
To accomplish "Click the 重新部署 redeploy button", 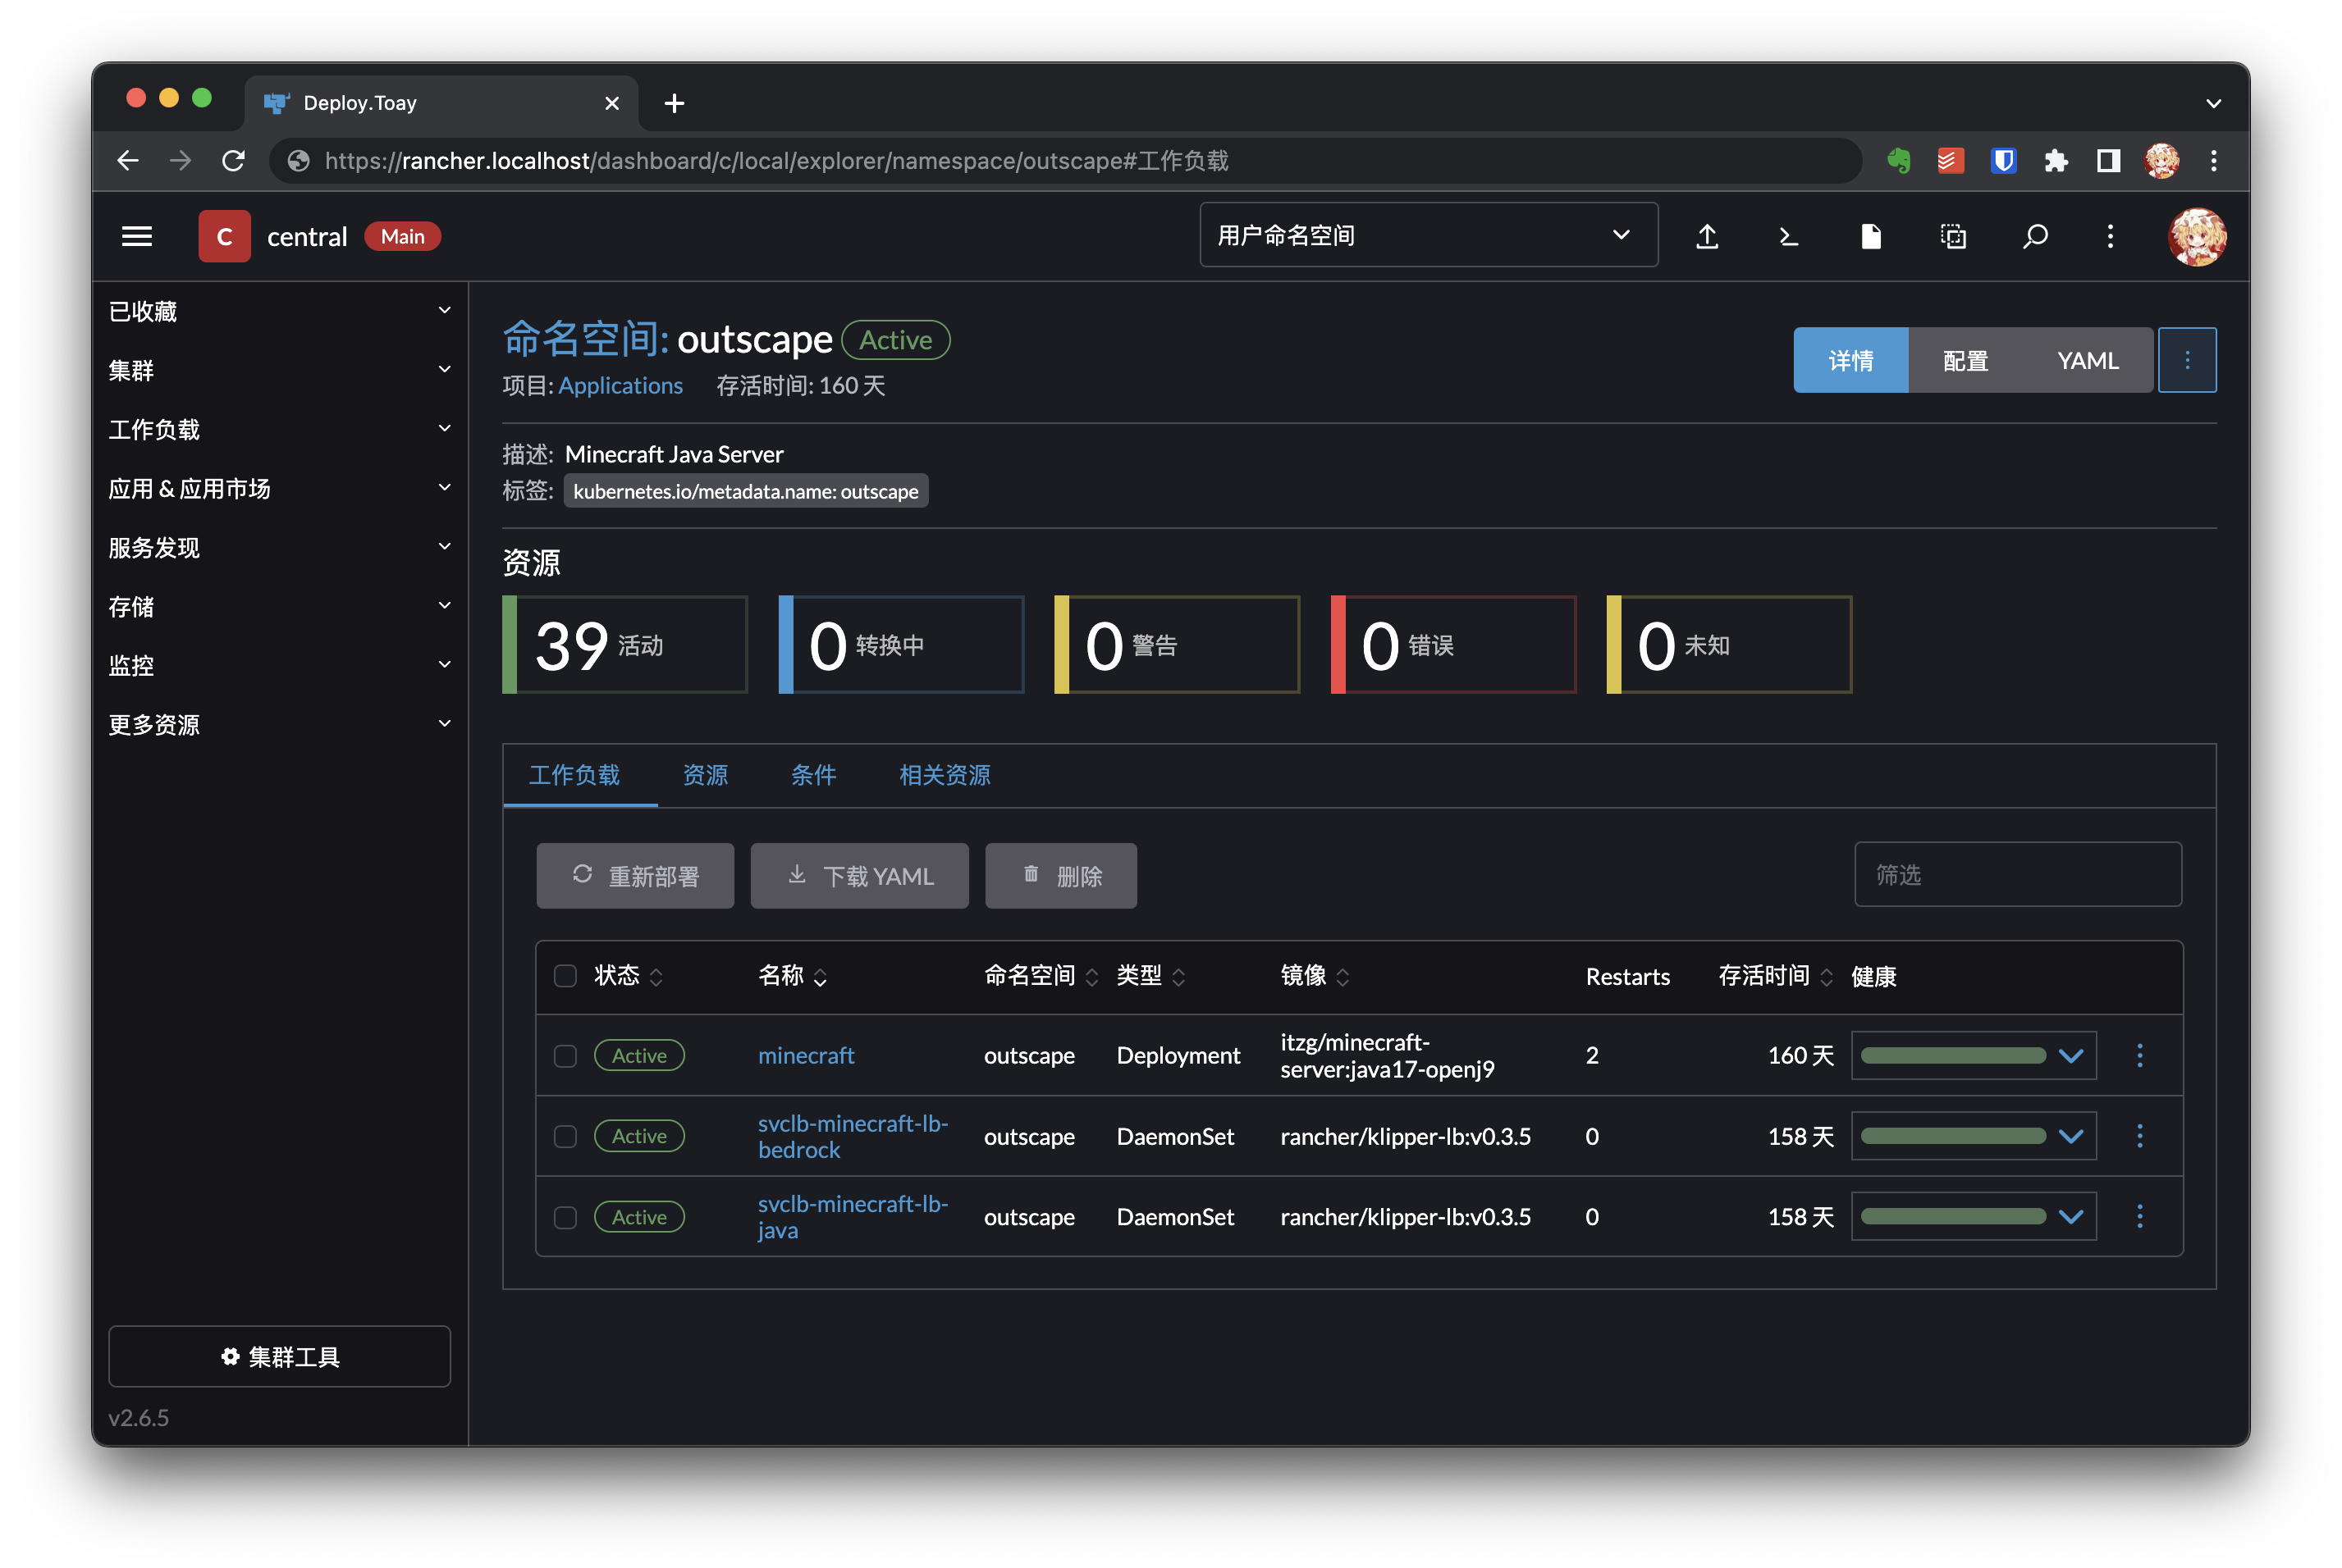I will [634, 876].
